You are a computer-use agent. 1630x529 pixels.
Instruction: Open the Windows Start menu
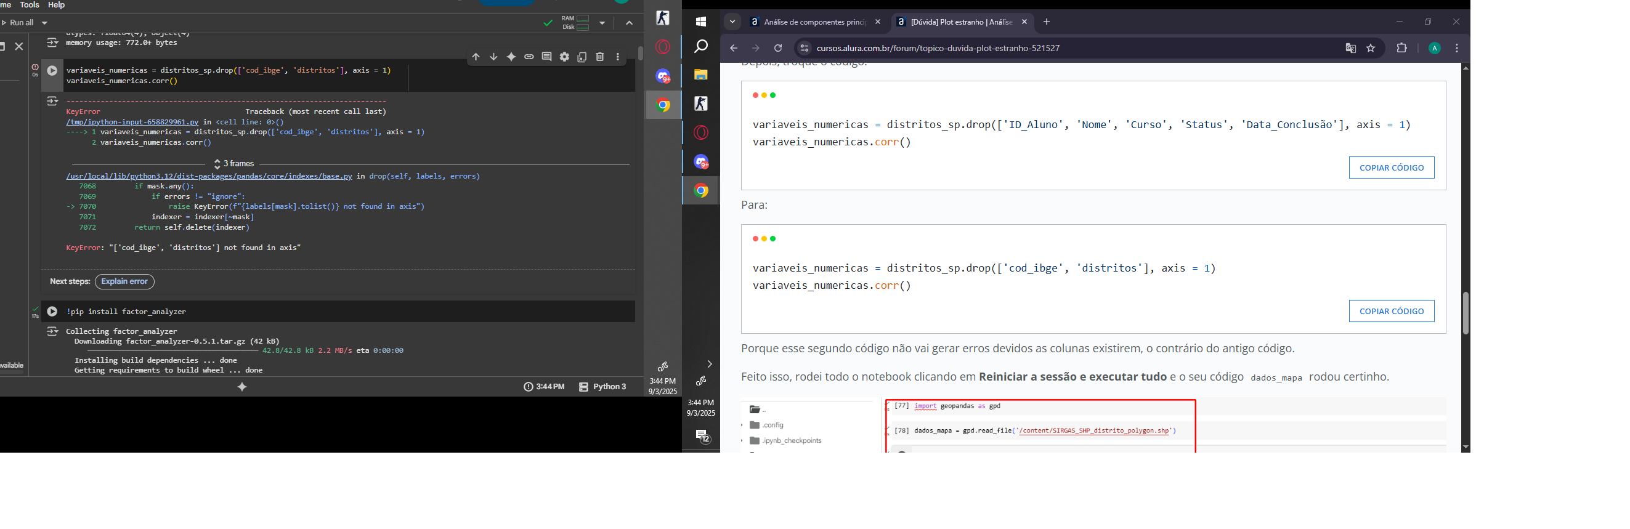pyautogui.click(x=701, y=22)
